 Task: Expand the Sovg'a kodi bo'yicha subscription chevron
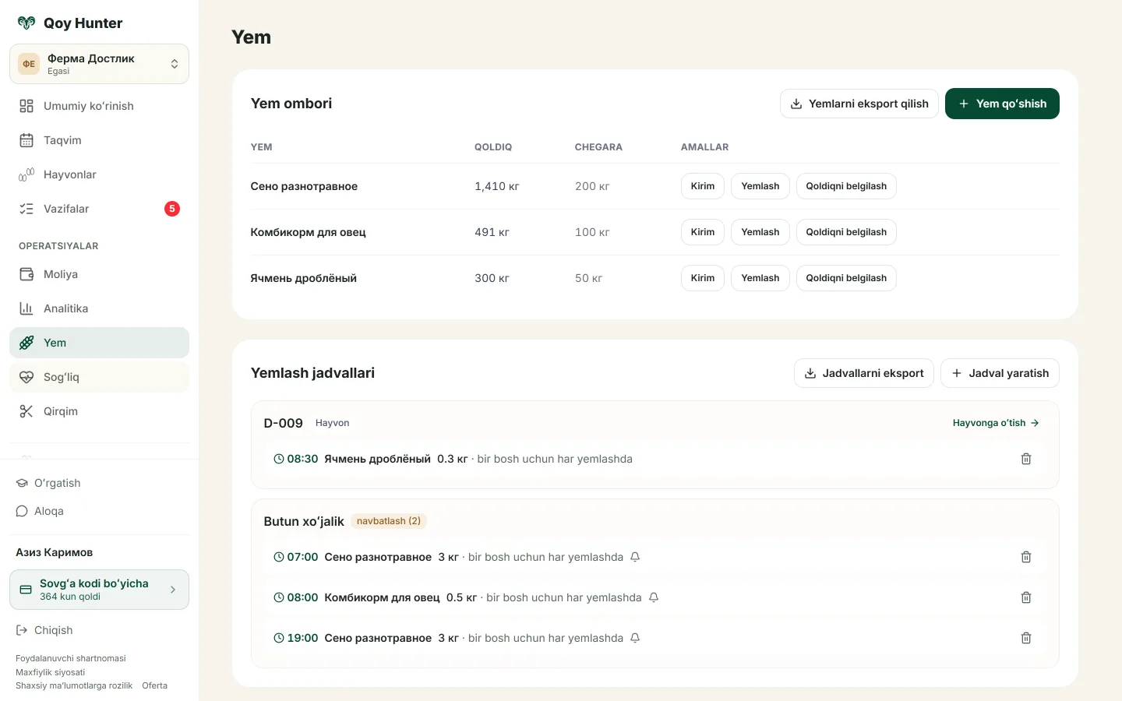click(173, 590)
